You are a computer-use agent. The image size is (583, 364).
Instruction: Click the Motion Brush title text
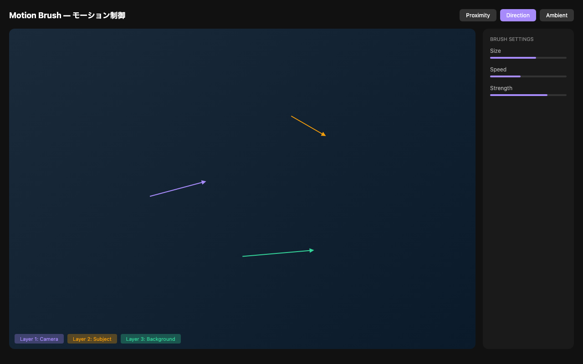tap(67, 15)
